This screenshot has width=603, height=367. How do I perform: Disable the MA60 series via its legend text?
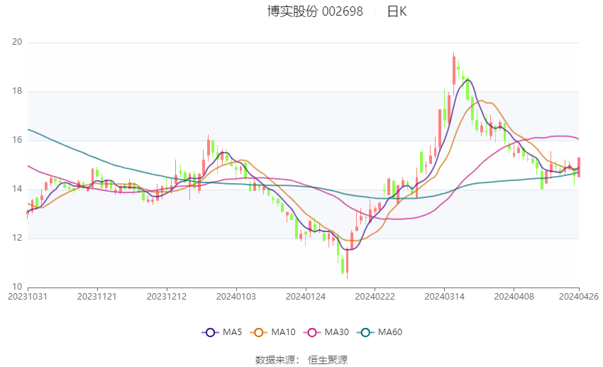pos(390,332)
